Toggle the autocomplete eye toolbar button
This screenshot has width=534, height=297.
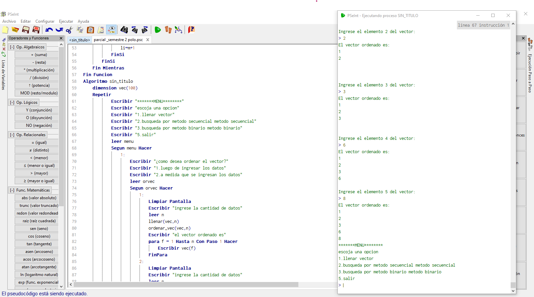click(x=111, y=30)
